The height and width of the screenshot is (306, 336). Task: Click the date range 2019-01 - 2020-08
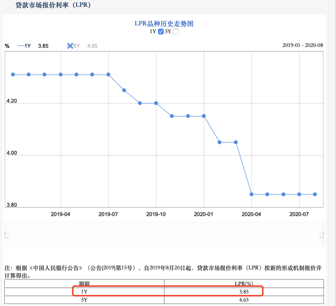[x=302, y=45]
